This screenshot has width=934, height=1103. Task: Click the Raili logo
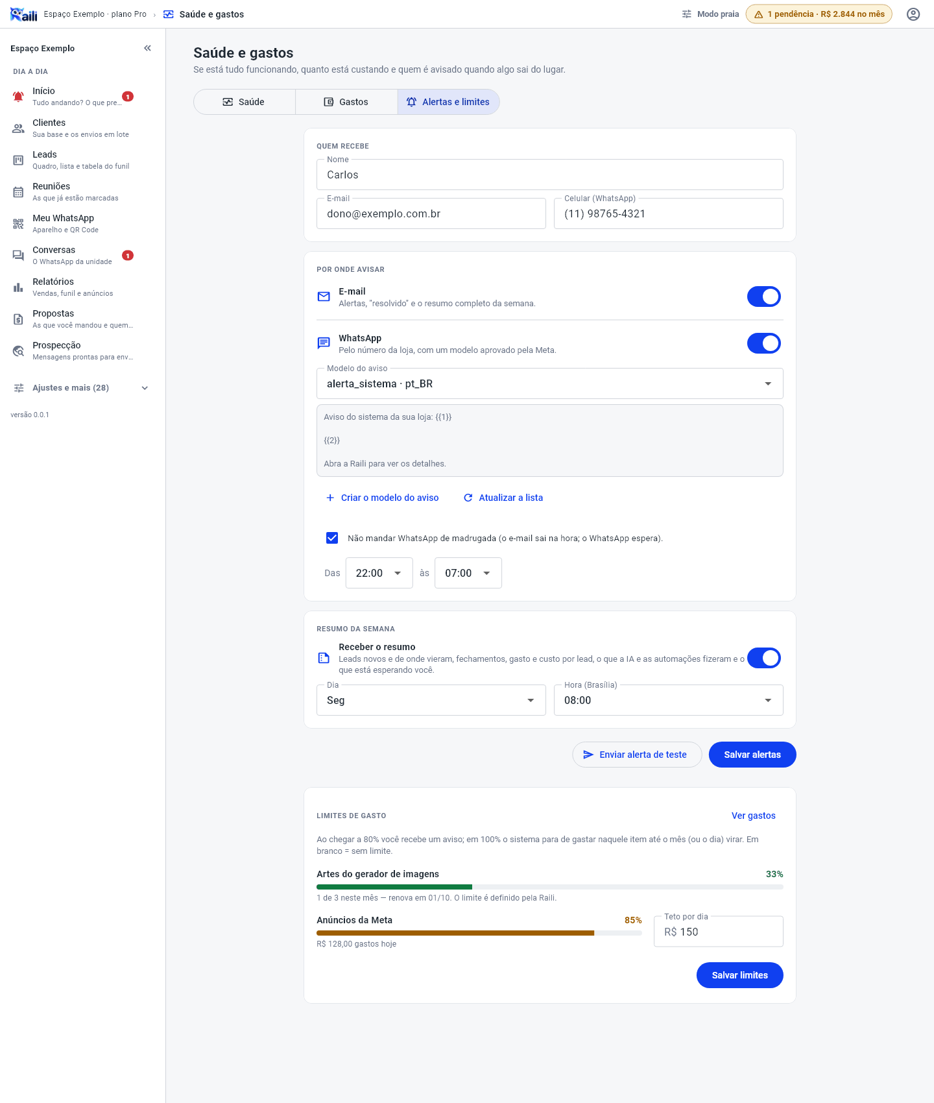[23, 14]
